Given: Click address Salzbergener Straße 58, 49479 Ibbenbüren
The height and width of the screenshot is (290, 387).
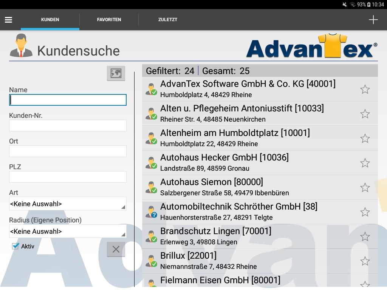Looking at the screenshot, I should [x=224, y=193].
